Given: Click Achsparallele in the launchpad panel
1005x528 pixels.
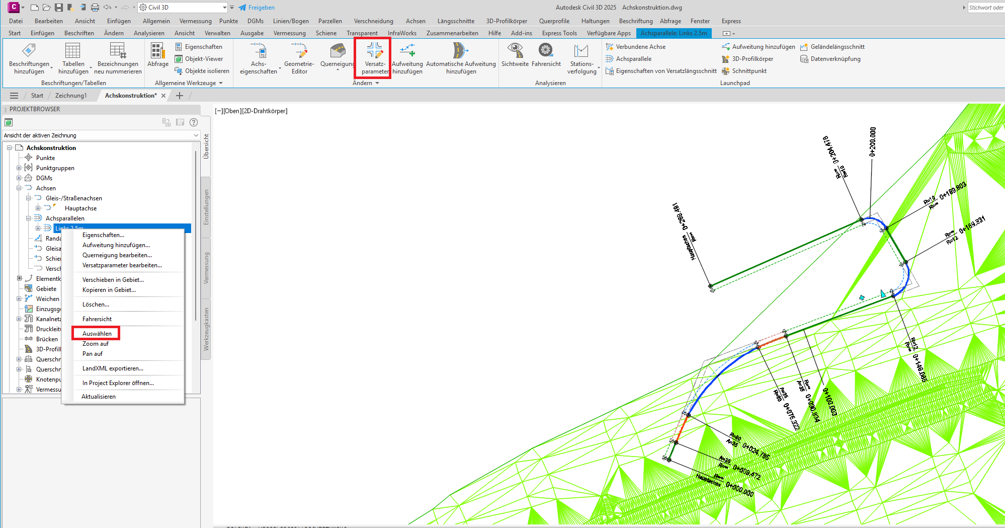Looking at the screenshot, I should point(629,59).
